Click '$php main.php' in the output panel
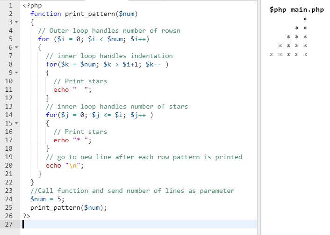Screen dimensions: 330x235 297,10
